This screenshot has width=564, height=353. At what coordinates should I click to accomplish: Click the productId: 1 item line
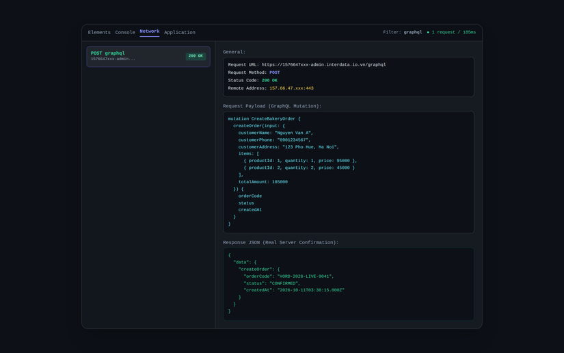click(x=300, y=161)
